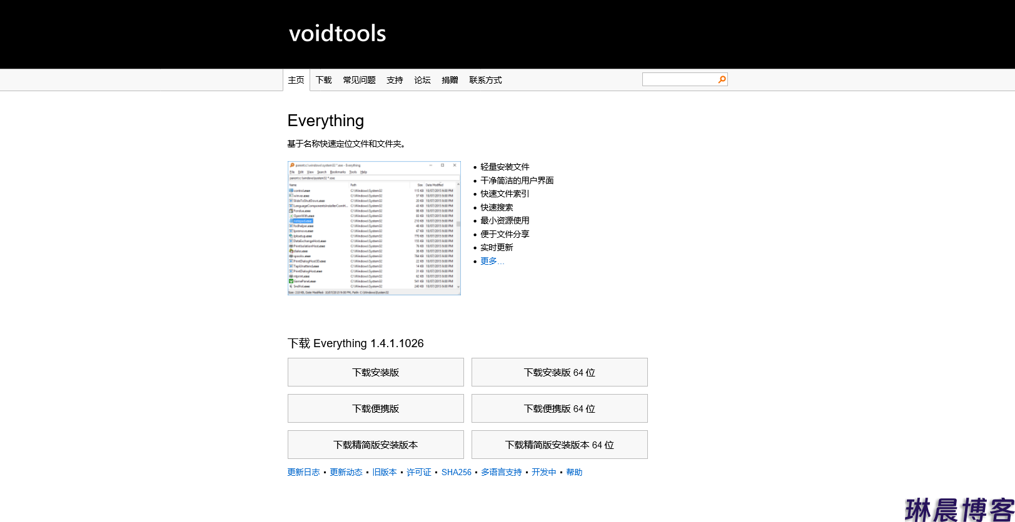This screenshot has width=1015, height=522.
Task: Click the 干净简洁的用户界面 bullet text
Action: coord(517,180)
